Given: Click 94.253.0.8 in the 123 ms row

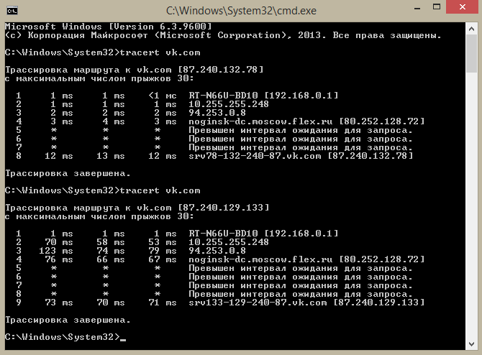Looking at the screenshot, I should click(217, 251).
